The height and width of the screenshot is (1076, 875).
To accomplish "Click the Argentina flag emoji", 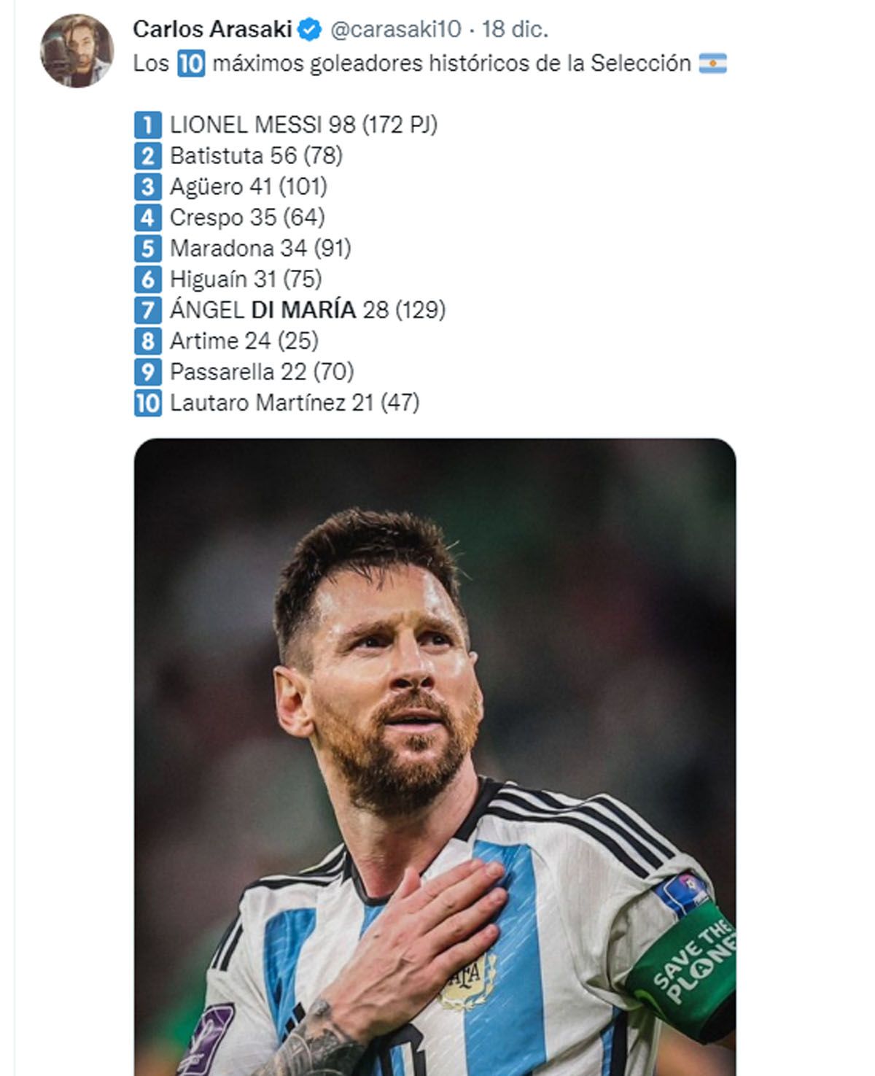I will point(713,64).
